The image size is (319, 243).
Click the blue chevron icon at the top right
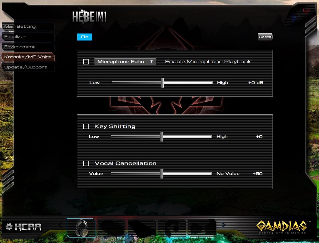point(294,19)
